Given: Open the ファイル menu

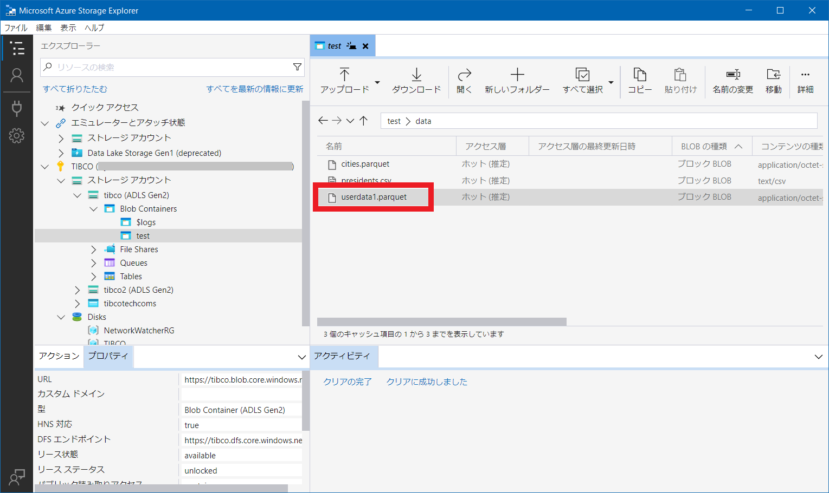Looking at the screenshot, I should point(16,28).
